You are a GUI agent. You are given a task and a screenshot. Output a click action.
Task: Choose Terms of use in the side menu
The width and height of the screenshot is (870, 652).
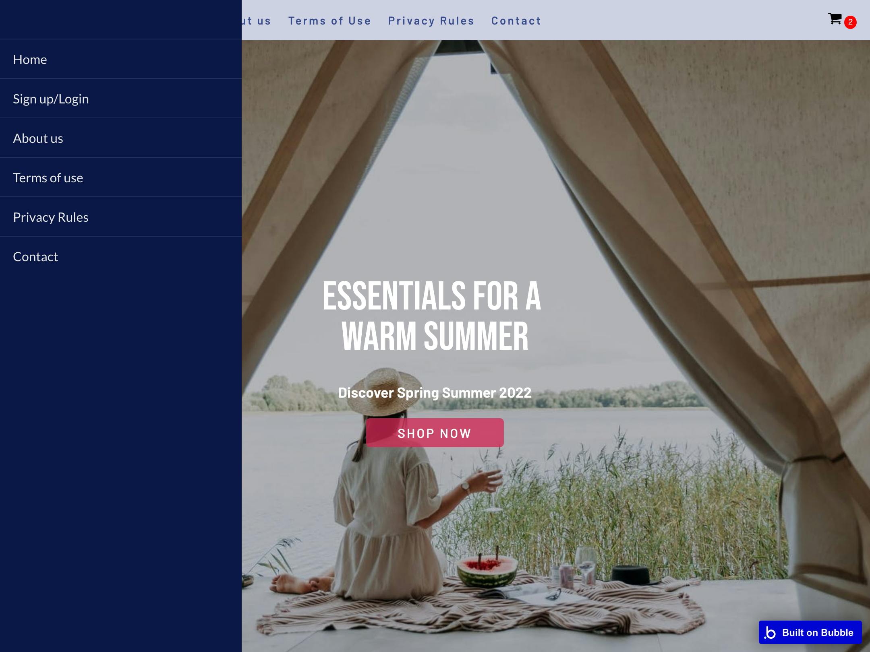tap(121, 177)
